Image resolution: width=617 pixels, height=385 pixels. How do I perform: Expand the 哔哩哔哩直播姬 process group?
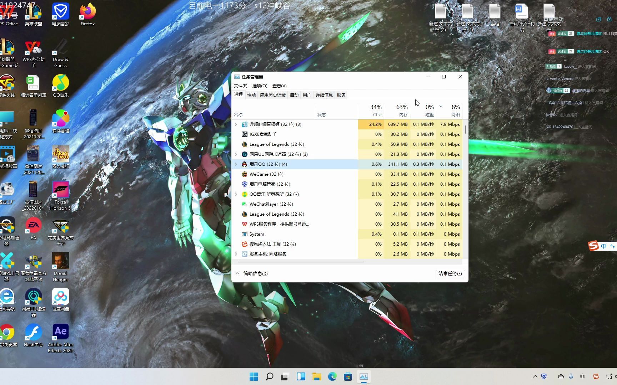[x=236, y=124]
